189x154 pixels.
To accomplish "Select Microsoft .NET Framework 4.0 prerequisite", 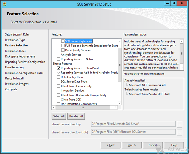I will tap(147, 85).
